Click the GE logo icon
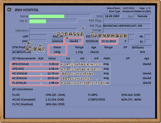Image resolution: width=161 pixels, height=123 pixels. point(9,10)
